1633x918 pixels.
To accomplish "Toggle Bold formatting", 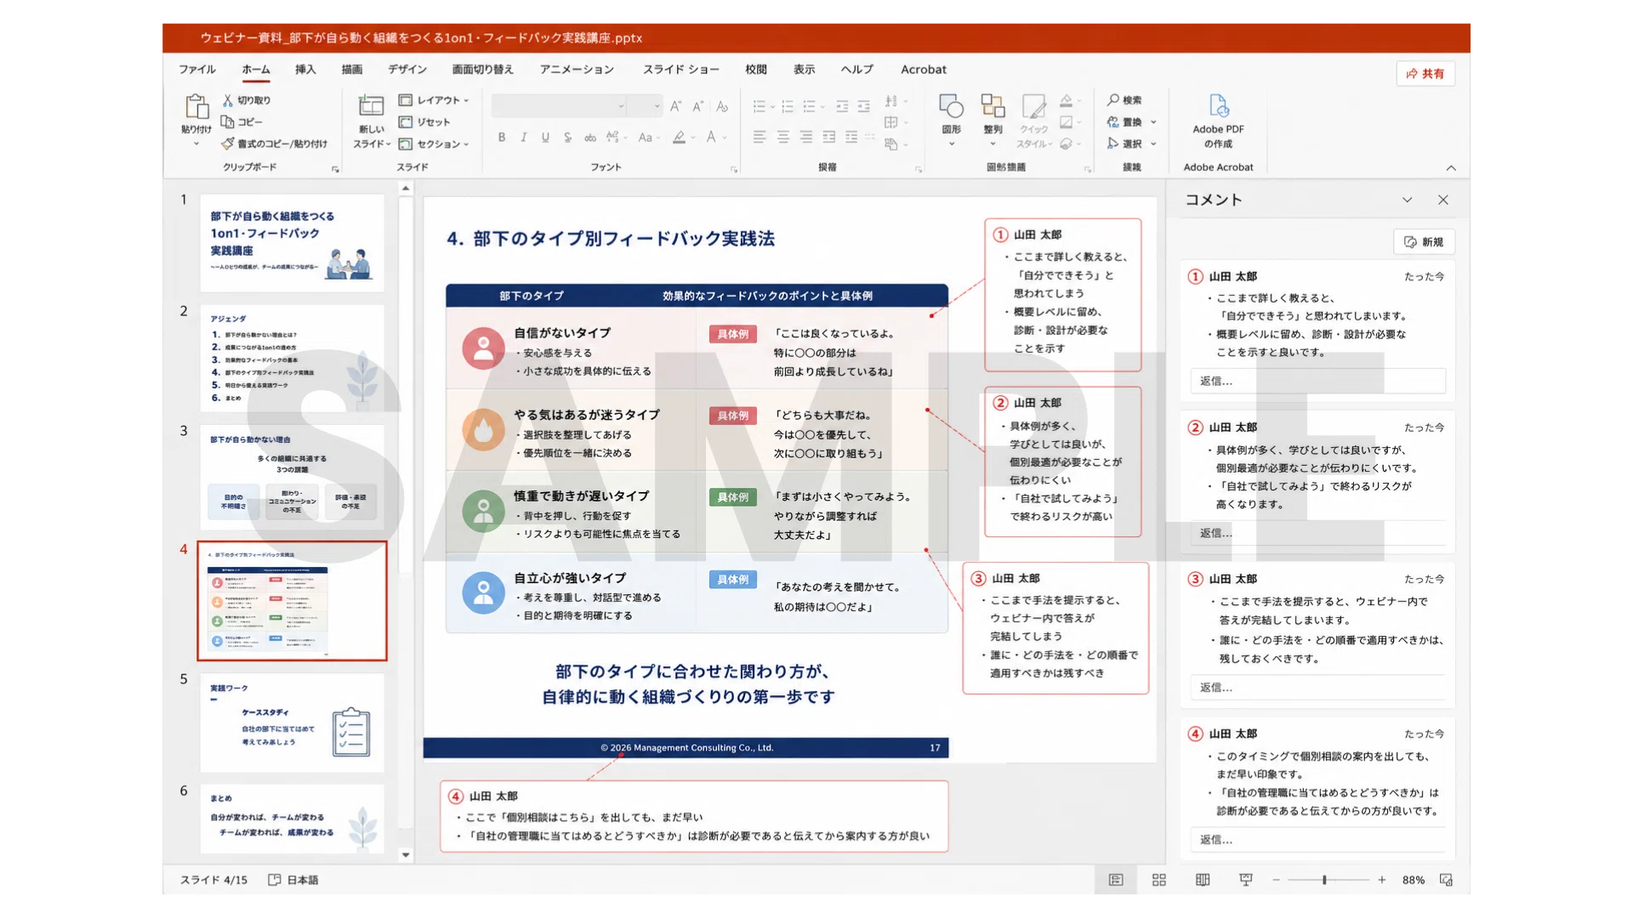I will coord(502,137).
